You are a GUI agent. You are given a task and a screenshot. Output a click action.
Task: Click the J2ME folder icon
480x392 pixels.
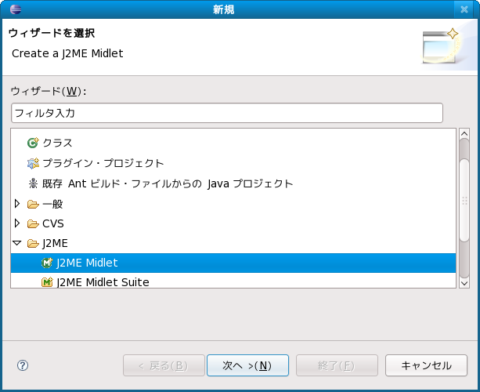(33, 244)
